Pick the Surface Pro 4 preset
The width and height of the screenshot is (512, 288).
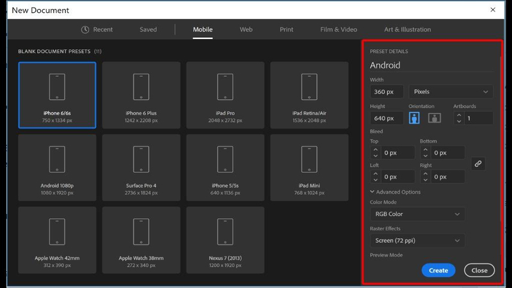(141, 168)
